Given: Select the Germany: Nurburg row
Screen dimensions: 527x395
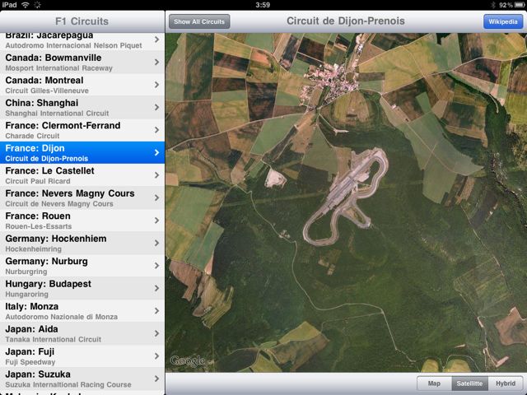Looking at the screenshot, I should pyautogui.click(x=82, y=266).
